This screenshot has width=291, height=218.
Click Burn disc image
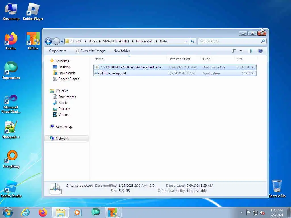tap(90, 51)
